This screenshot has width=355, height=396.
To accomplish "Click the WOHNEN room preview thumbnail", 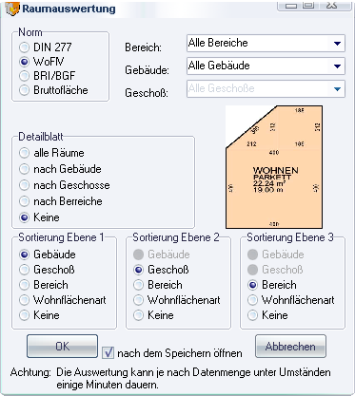I will [274, 167].
